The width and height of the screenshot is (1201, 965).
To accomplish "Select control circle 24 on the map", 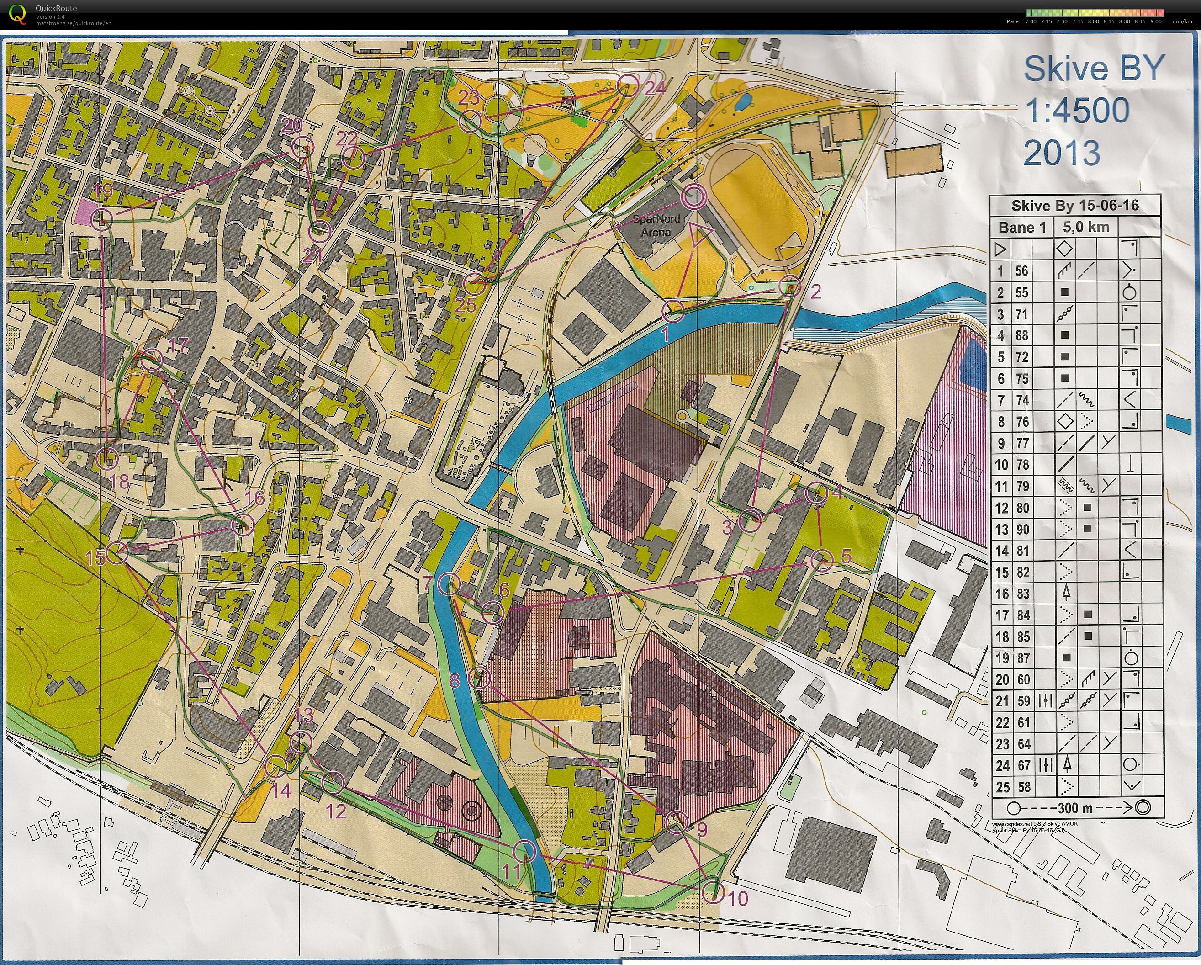I will pos(627,86).
